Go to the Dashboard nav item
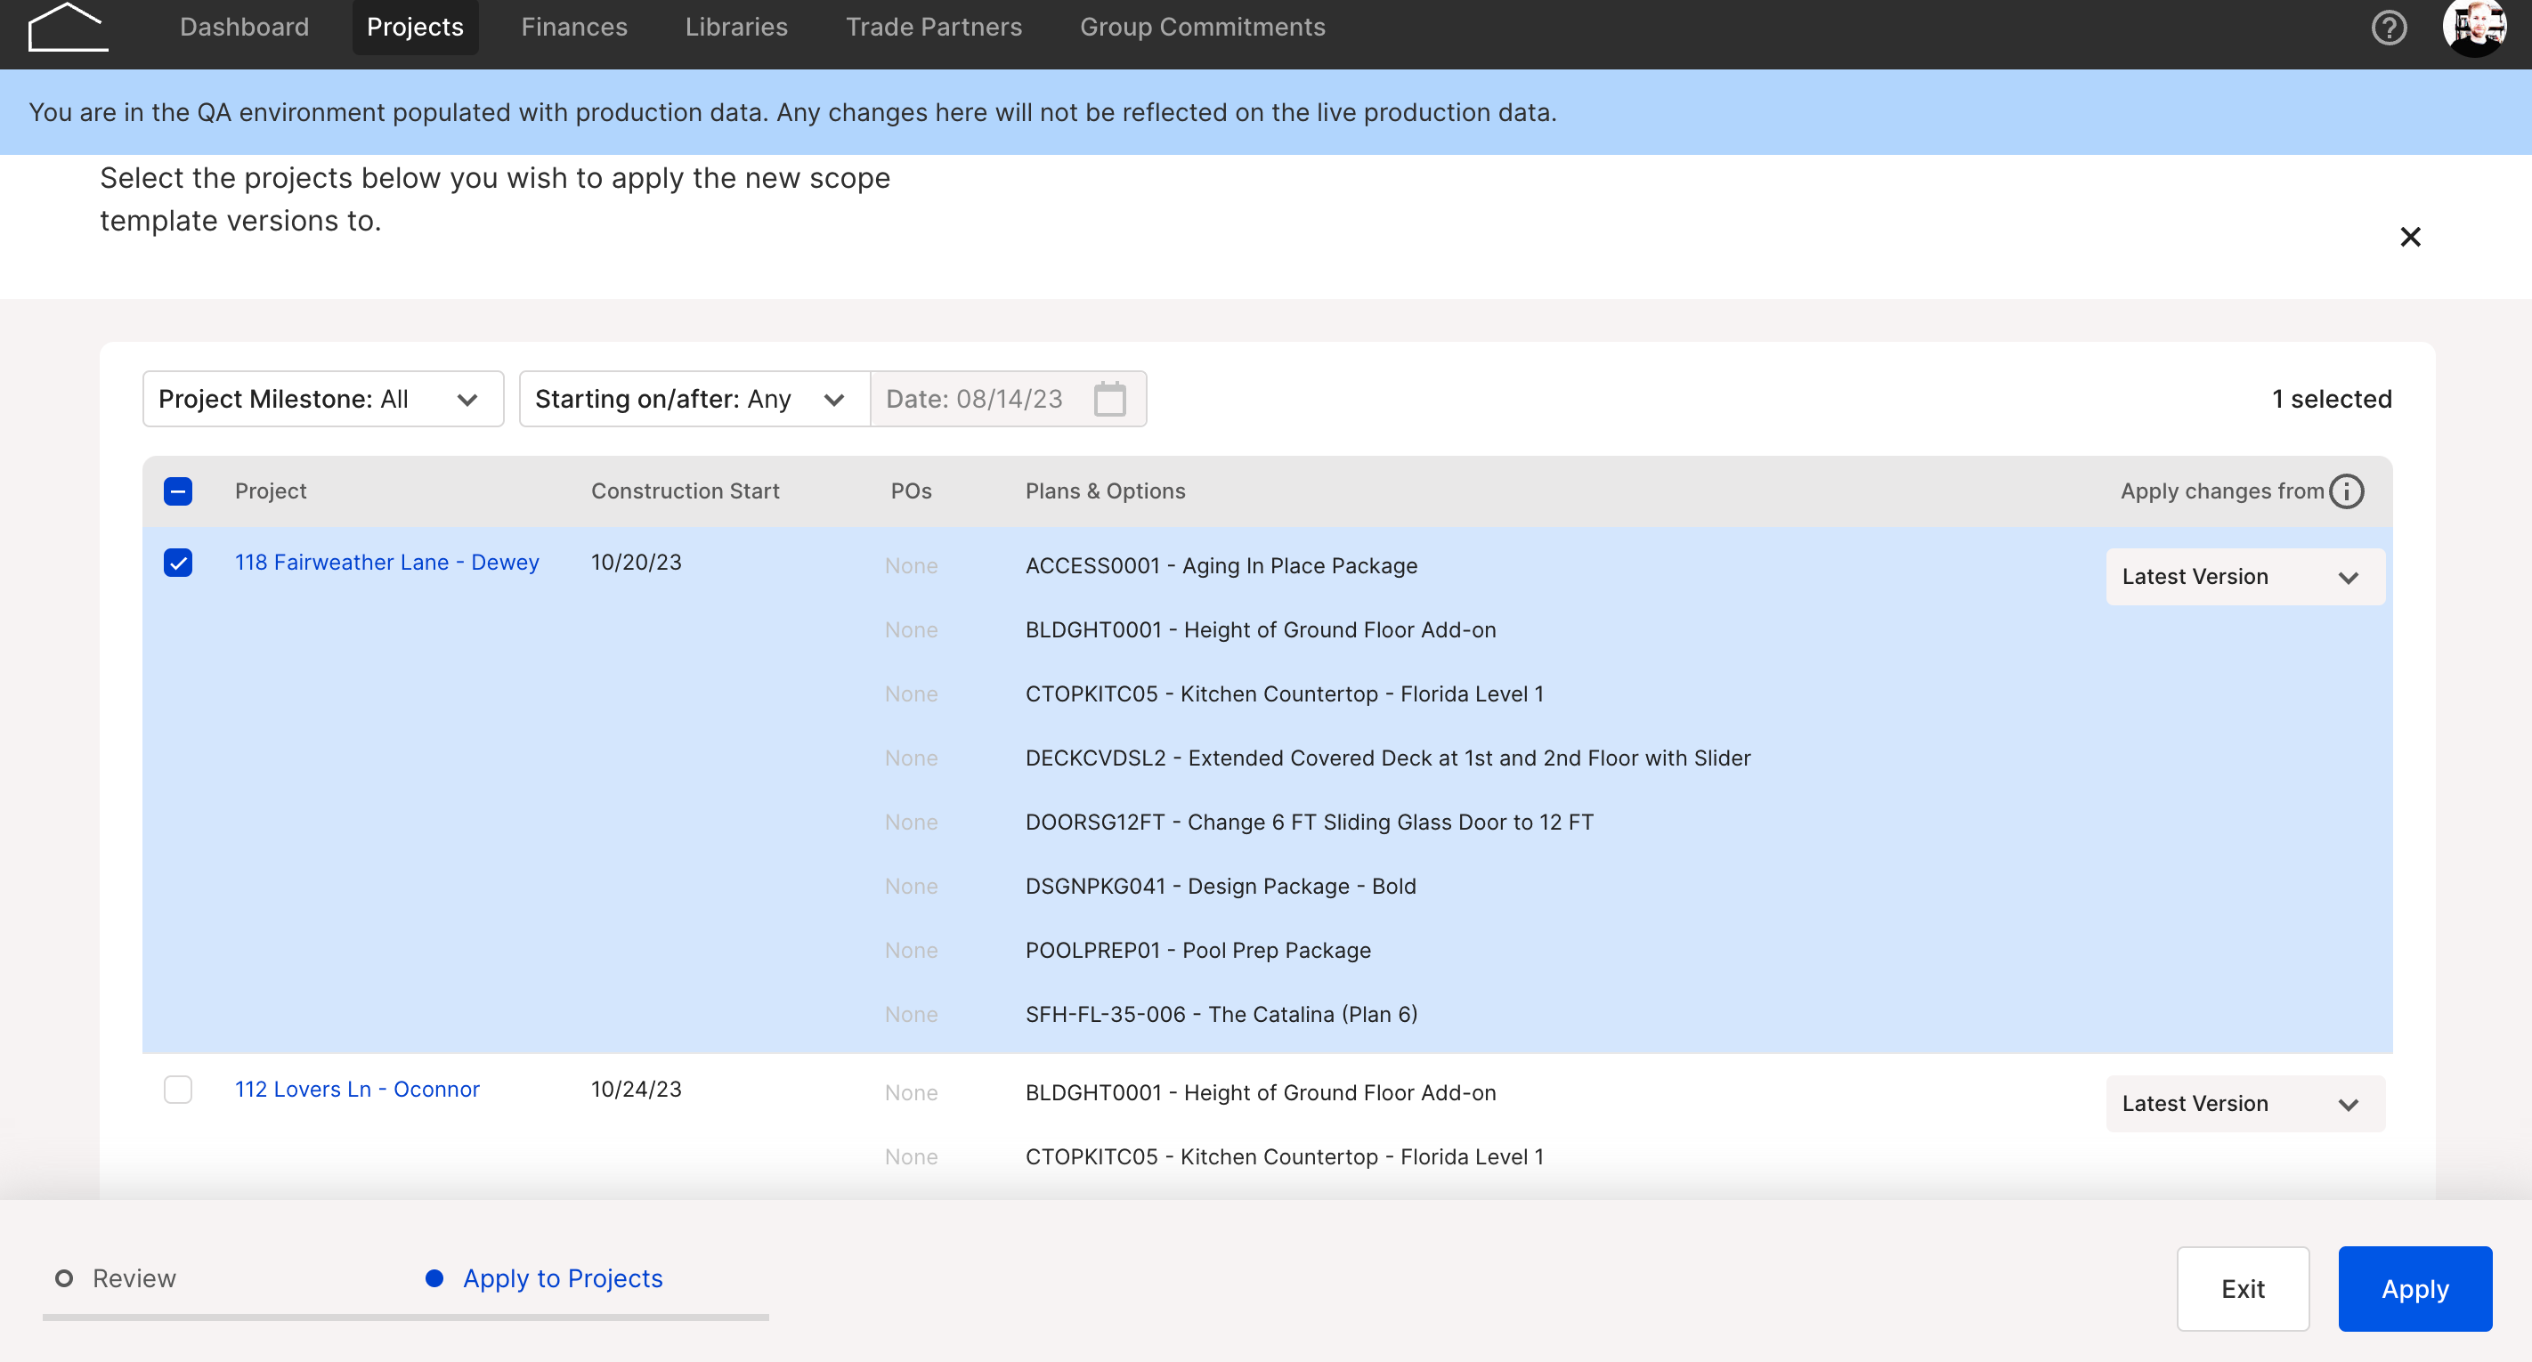 (x=244, y=28)
